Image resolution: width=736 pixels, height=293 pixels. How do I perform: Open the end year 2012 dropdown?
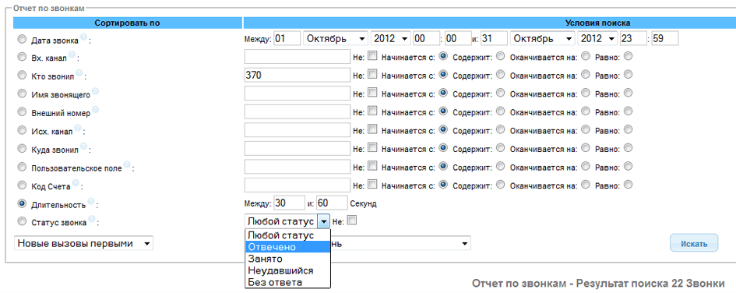(597, 38)
